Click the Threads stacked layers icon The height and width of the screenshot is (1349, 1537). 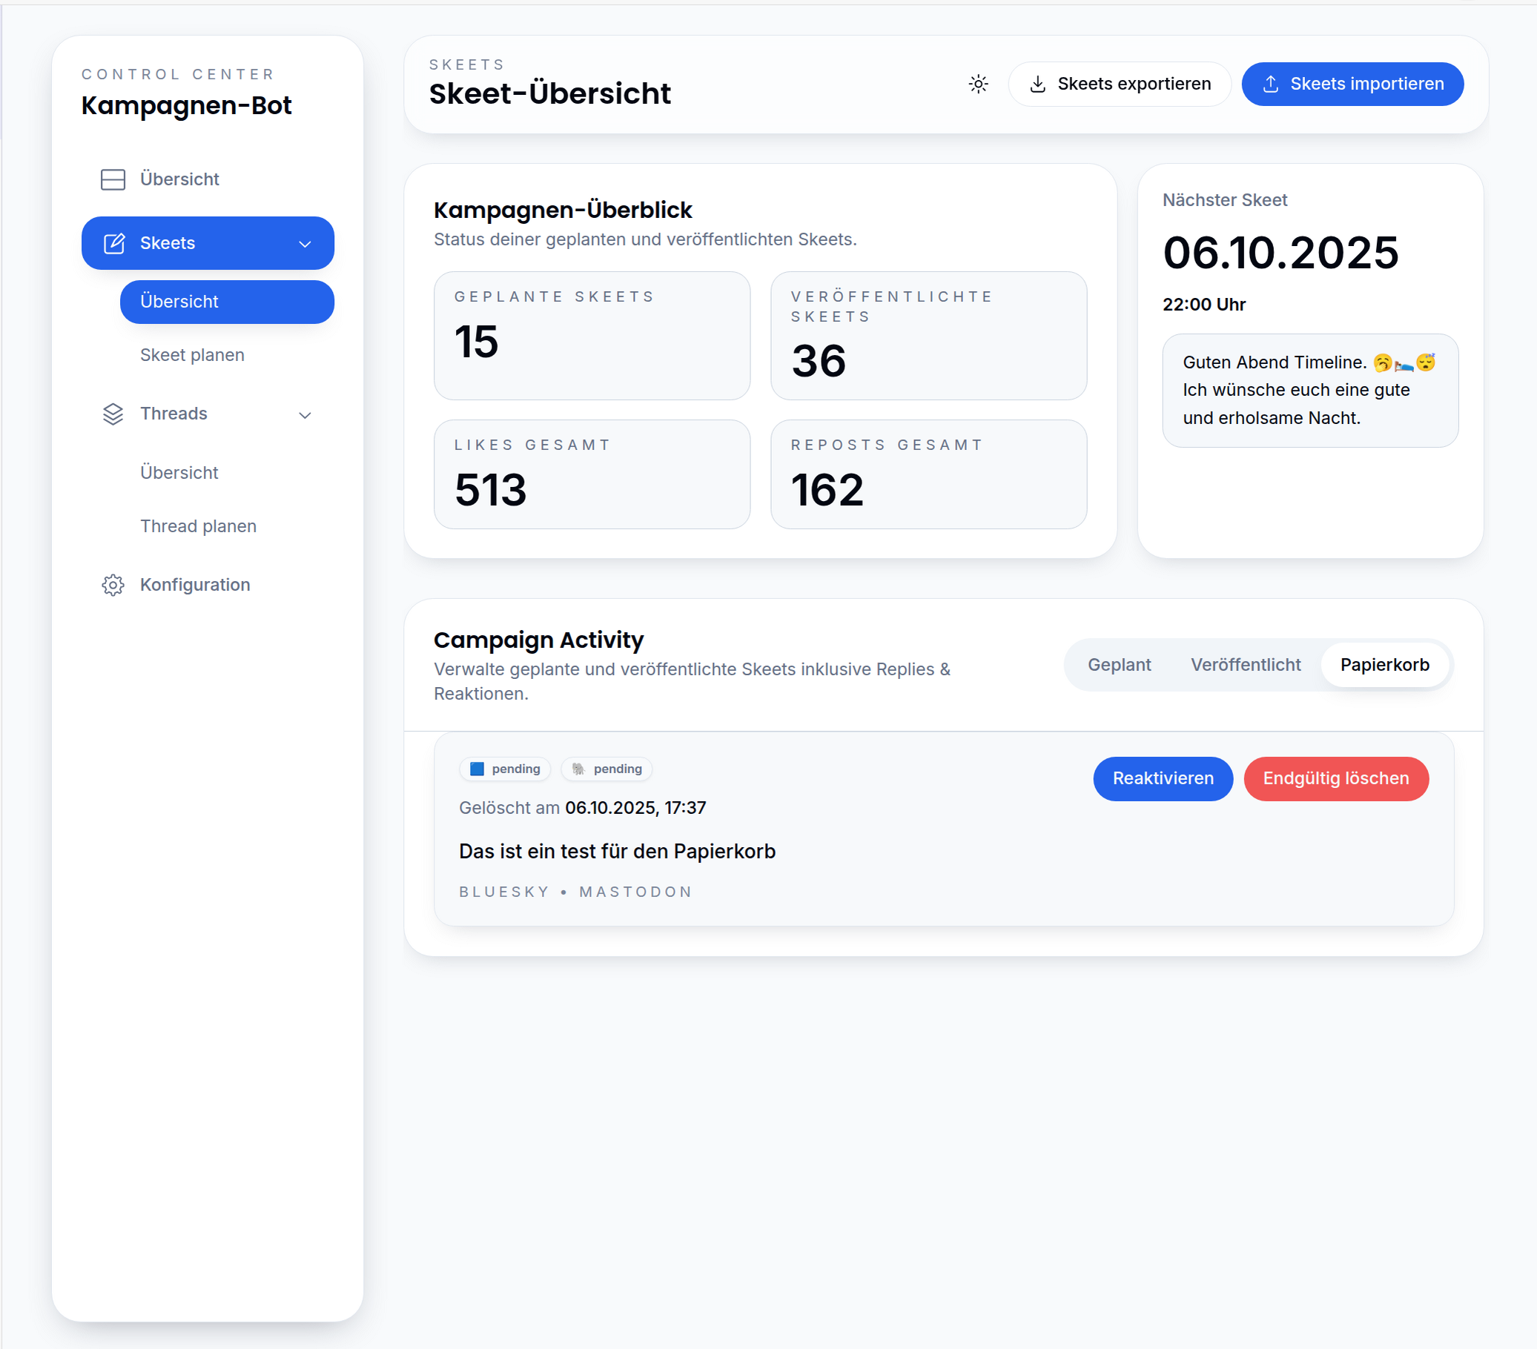tap(113, 414)
